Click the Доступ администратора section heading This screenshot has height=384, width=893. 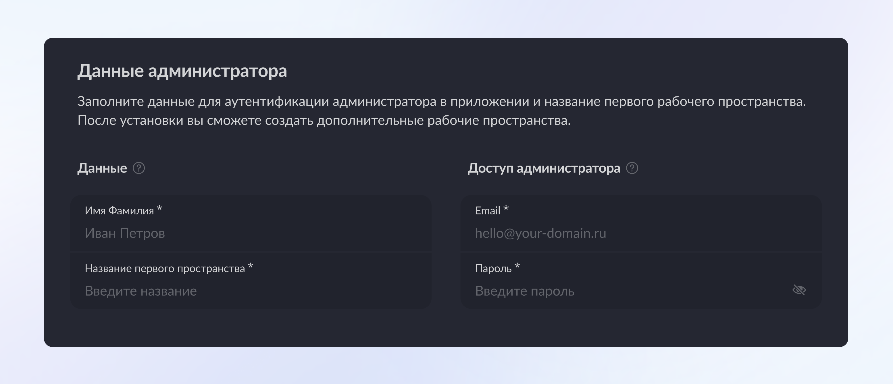click(544, 168)
